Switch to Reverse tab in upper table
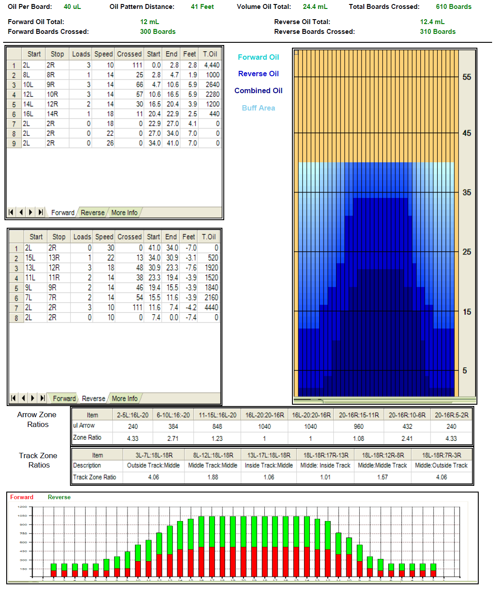 [92, 213]
